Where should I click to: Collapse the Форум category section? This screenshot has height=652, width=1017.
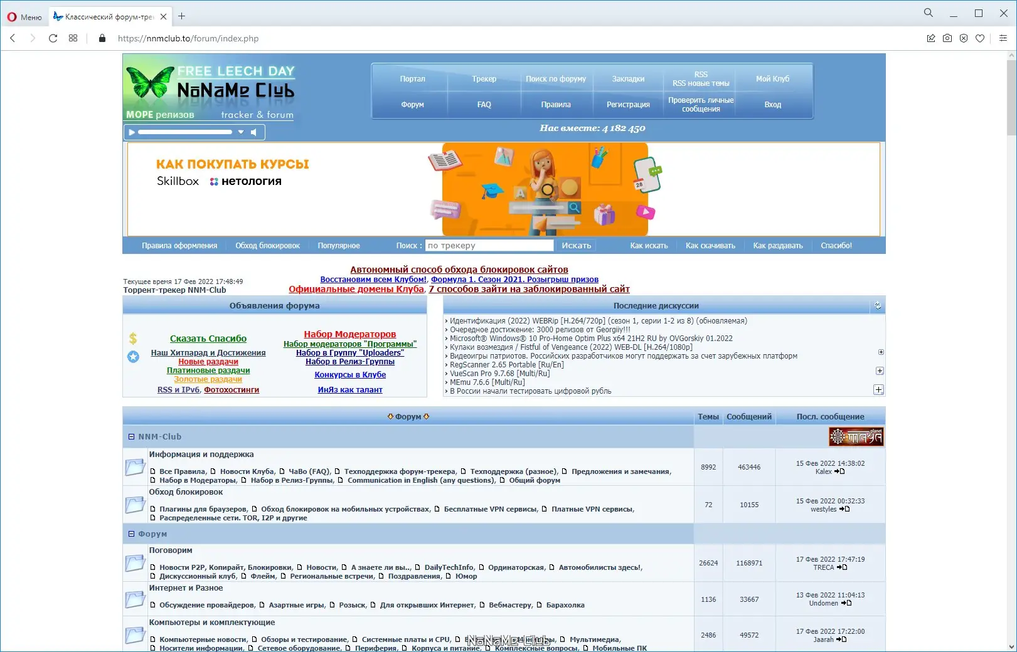click(132, 534)
